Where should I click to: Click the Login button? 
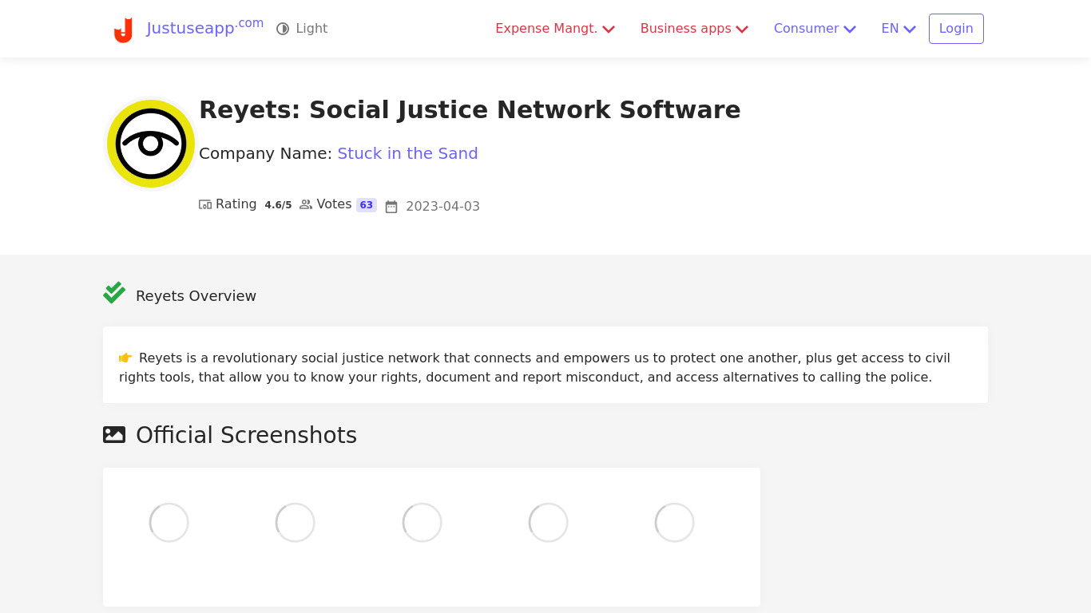956,29
